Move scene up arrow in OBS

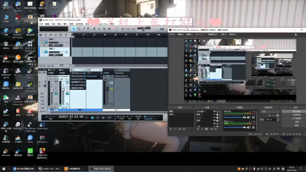click(180, 129)
